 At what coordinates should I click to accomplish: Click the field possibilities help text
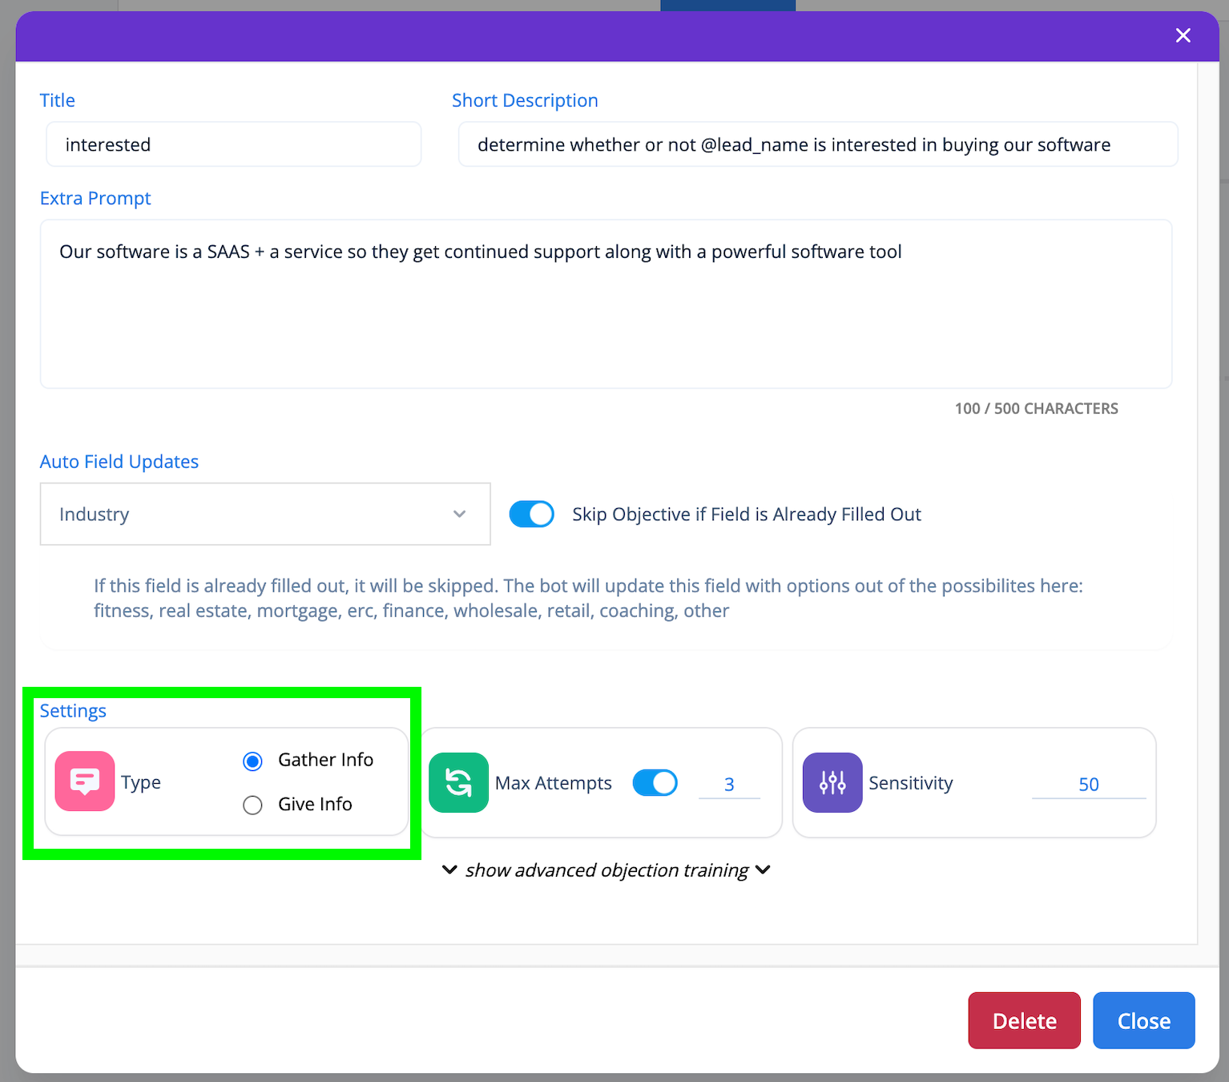pyautogui.click(x=588, y=598)
